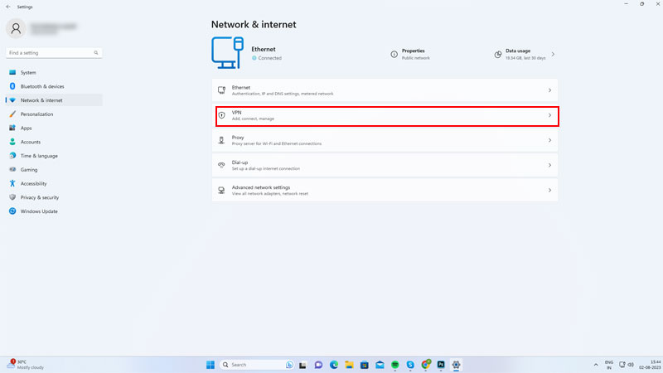Open Windows Update settings

[54, 211]
